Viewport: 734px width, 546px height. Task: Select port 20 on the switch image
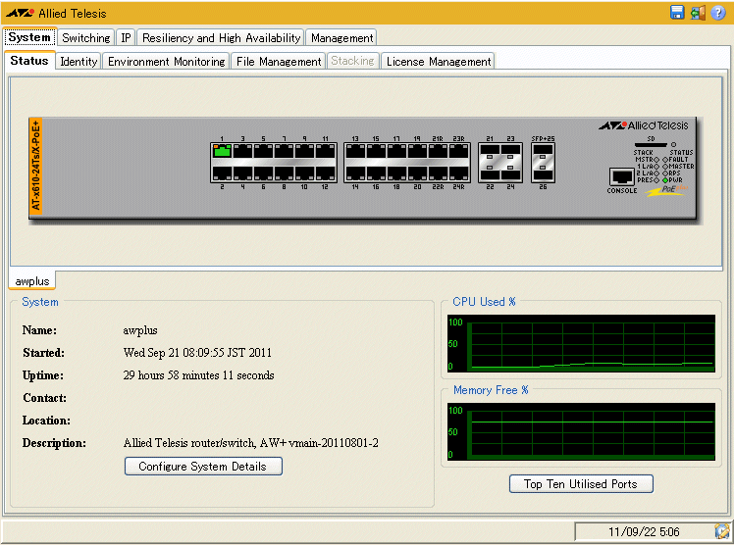tap(417, 174)
